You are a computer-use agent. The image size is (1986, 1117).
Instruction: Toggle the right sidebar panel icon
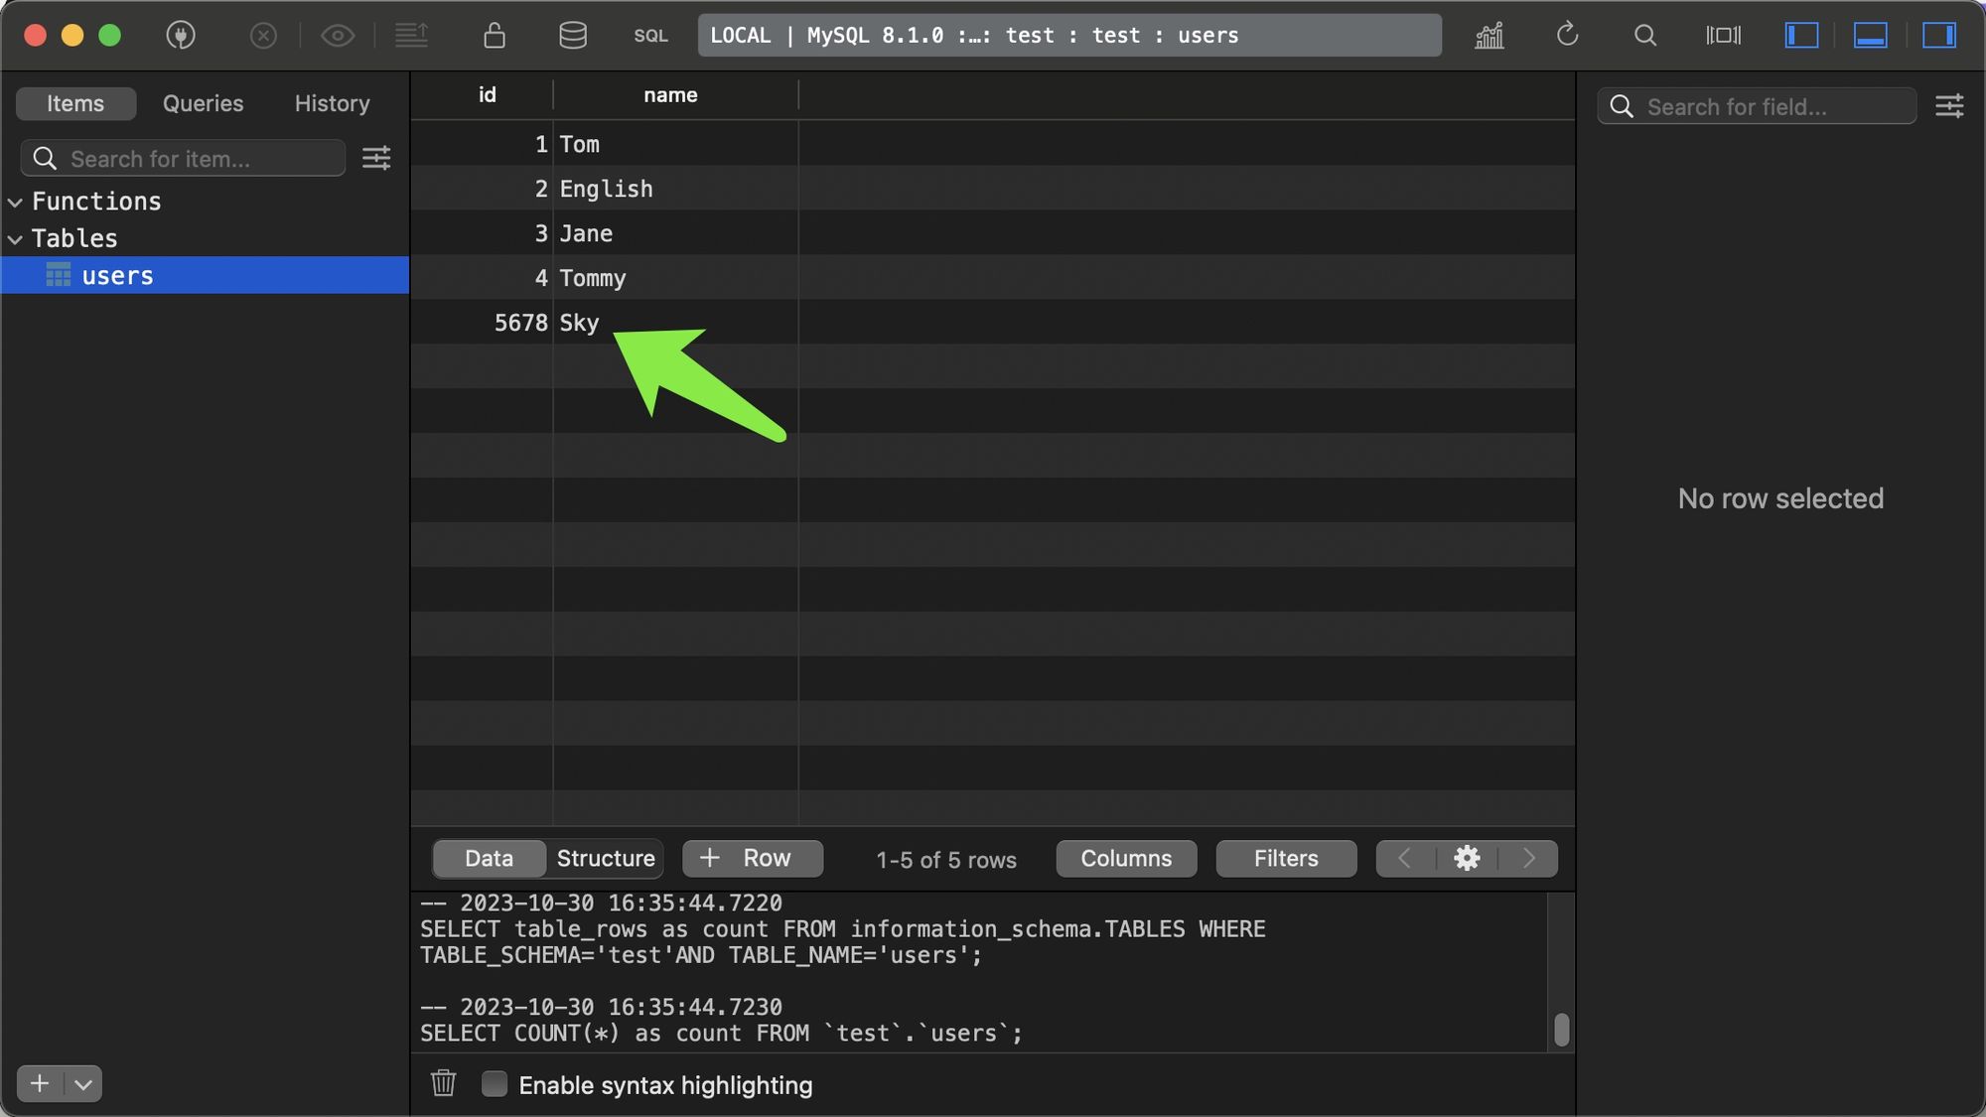click(x=1938, y=36)
